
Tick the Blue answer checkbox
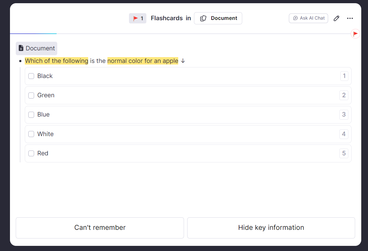(31, 115)
